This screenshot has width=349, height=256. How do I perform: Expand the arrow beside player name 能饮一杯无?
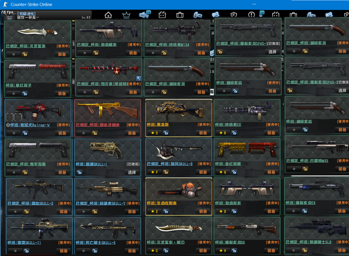pos(37,17)
